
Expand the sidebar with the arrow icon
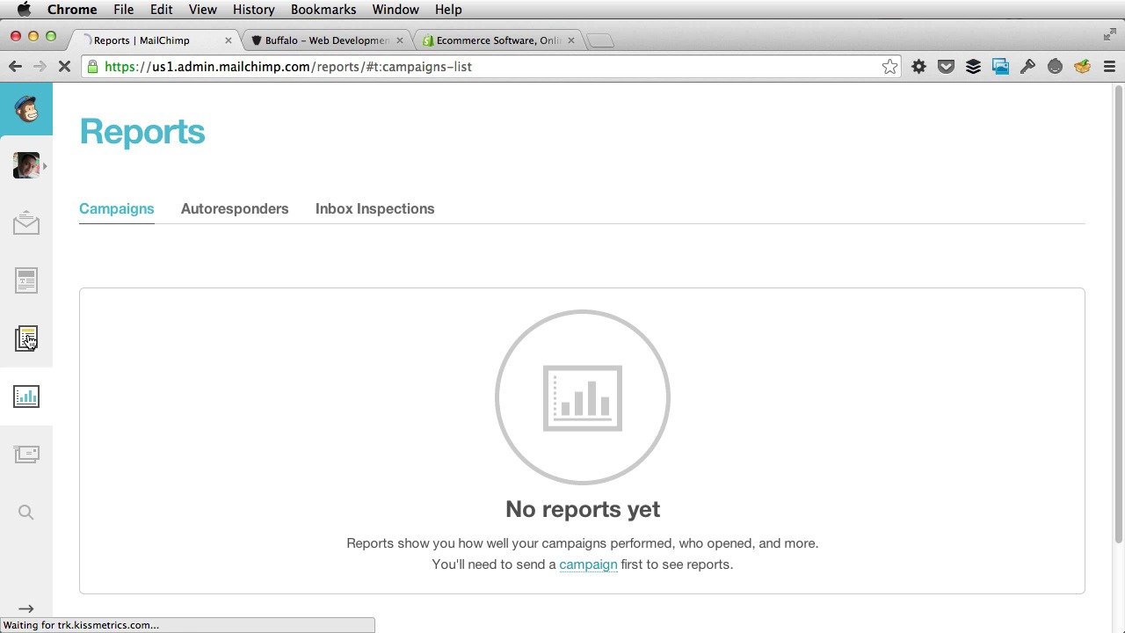click(x=26, y=608)
